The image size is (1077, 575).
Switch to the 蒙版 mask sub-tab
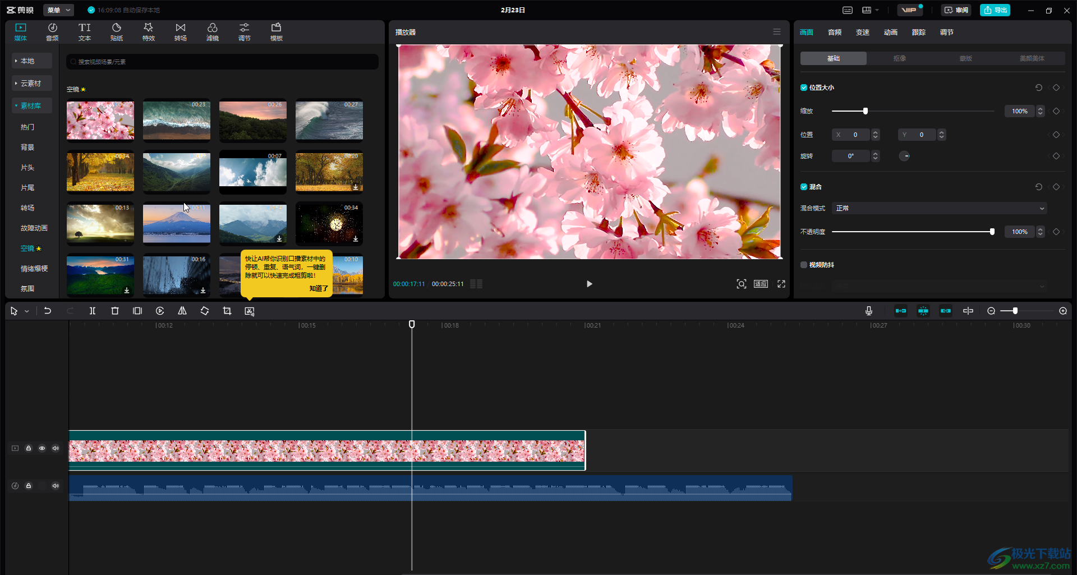click(x=966, y=58)
